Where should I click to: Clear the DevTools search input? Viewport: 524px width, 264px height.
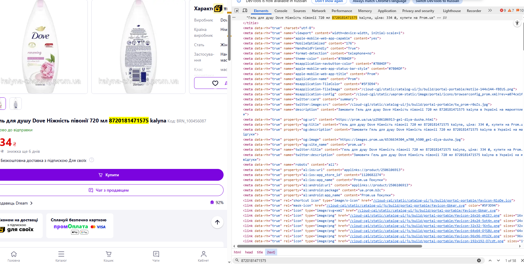point(479,260)
